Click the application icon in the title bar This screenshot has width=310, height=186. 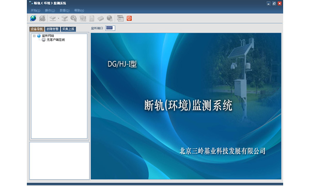click(x=31, y=3)
